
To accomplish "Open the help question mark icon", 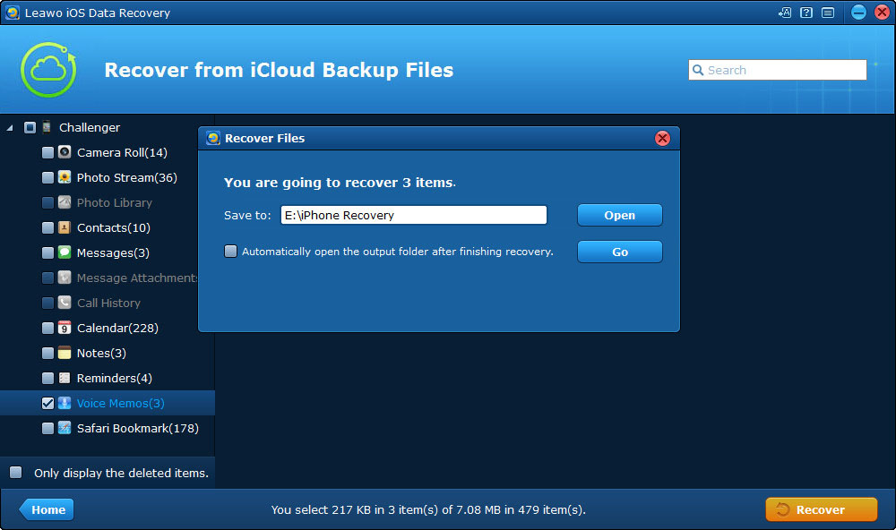I will coord(806,13).
